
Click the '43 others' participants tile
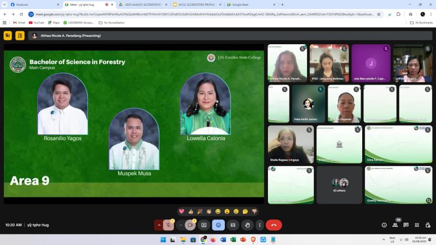[x=339, y=185]
